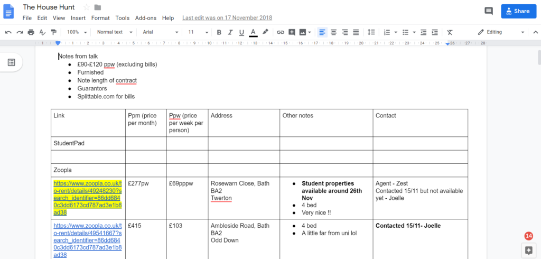541x259 pixels.
Task: Open the highlighted Zoopla link 49248230
Action: pos(88,198)
